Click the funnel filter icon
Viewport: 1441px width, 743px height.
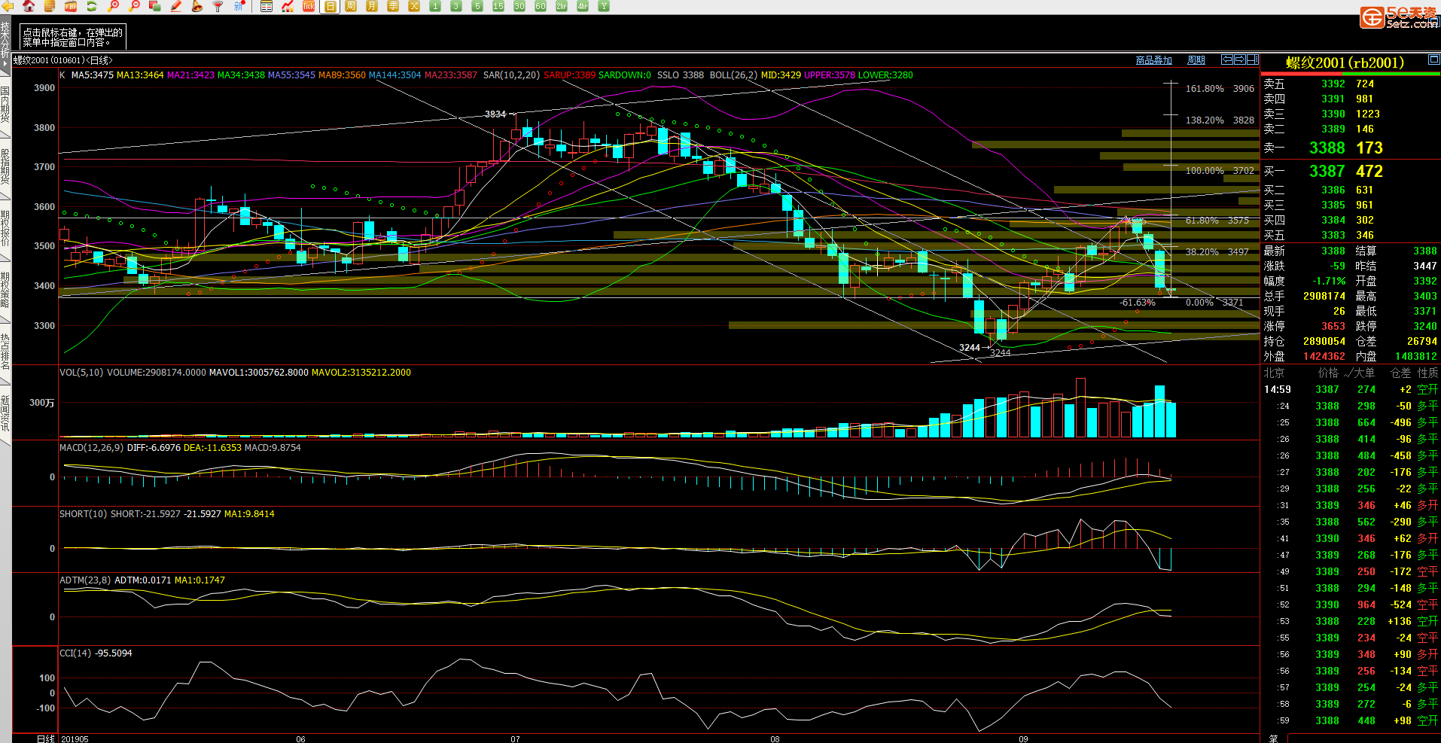coord(218,6)
